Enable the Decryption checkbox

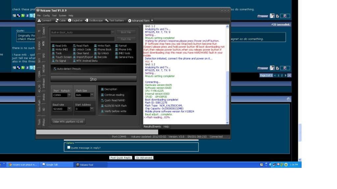click(x=102, y=89)
